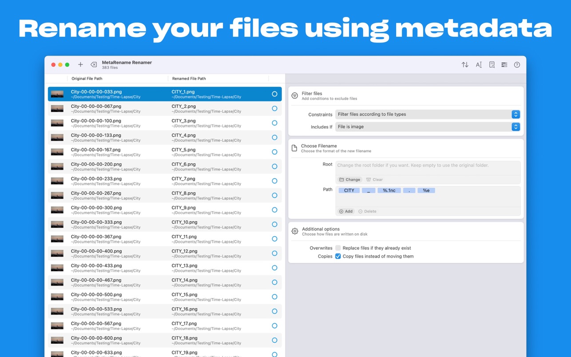The width and height of the screenshot is (571, 357).
Task: Open the Constraints dropdown
Action: point(427,115)
